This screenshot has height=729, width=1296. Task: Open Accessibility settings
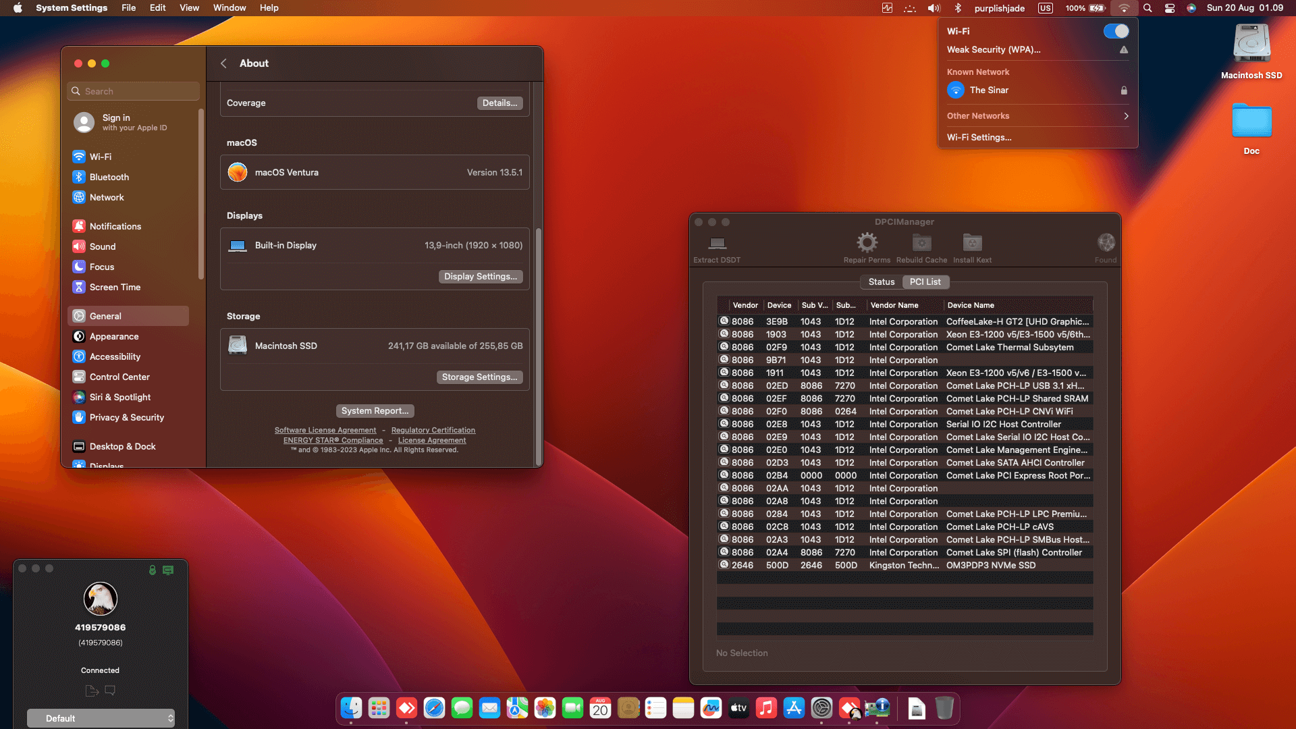[128, 356]
